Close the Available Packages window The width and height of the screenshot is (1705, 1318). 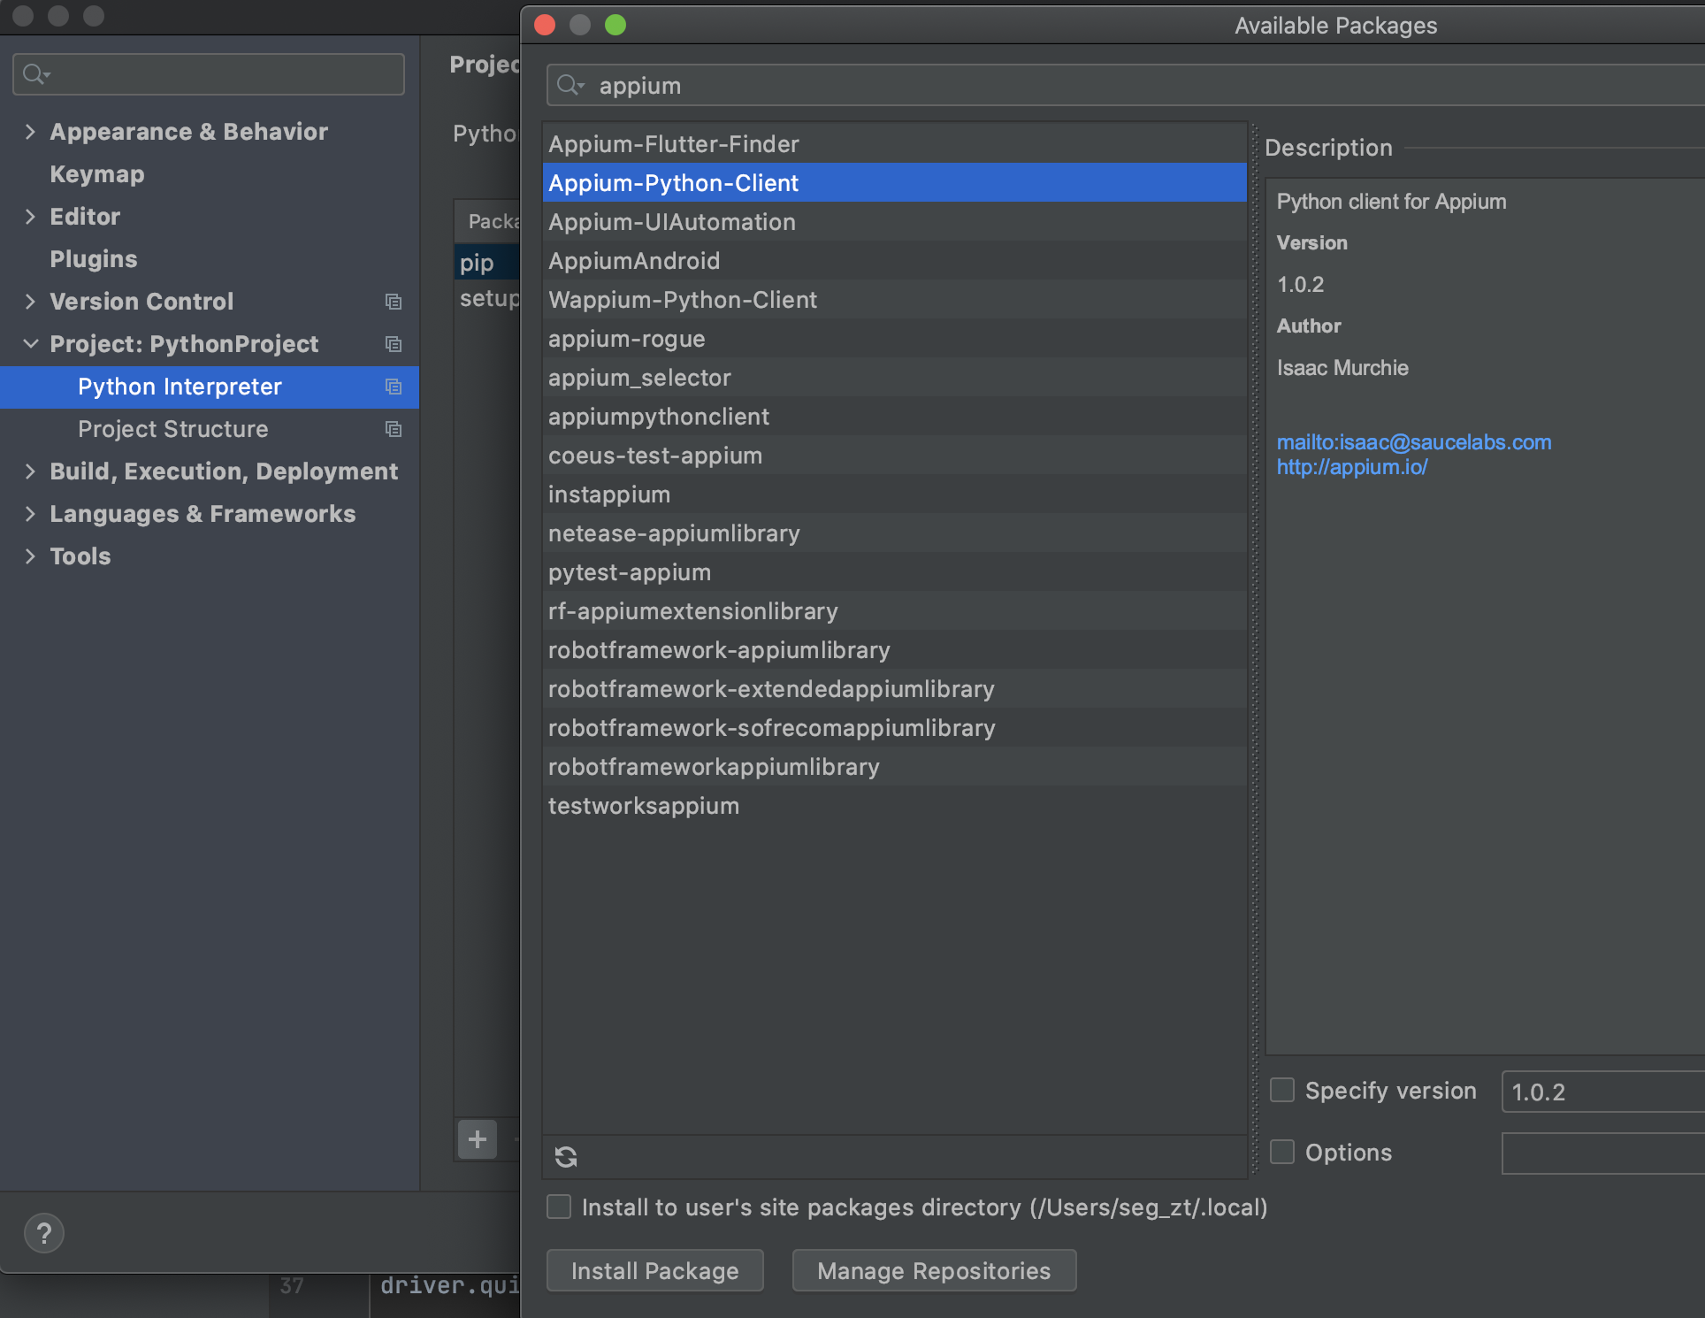(546, 25)
